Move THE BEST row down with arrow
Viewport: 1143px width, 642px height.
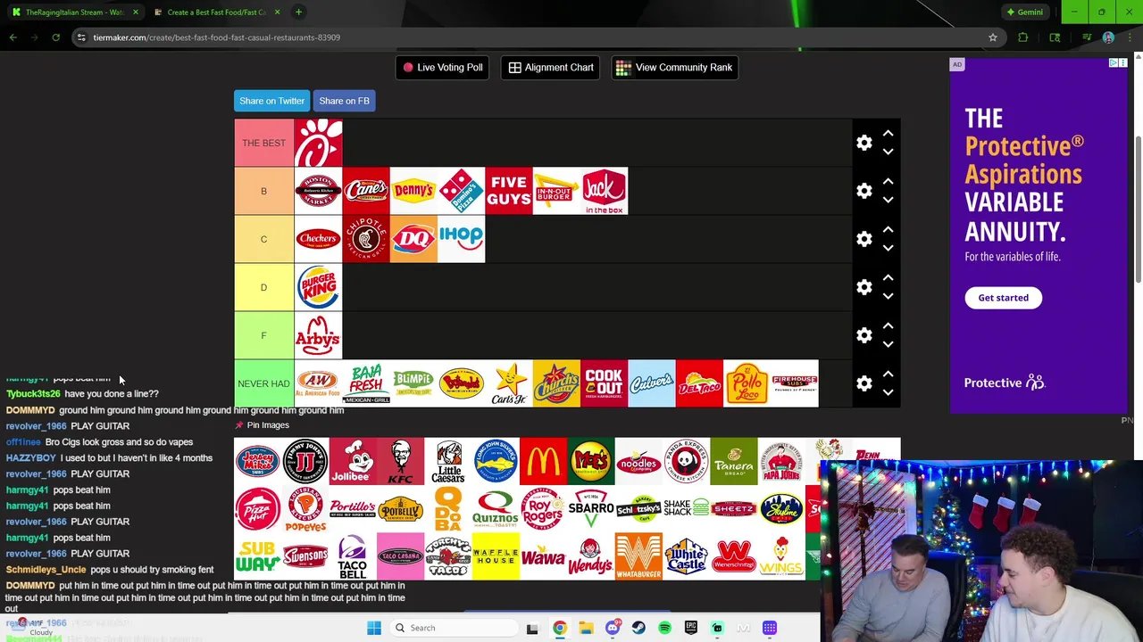tap(888, 152)
